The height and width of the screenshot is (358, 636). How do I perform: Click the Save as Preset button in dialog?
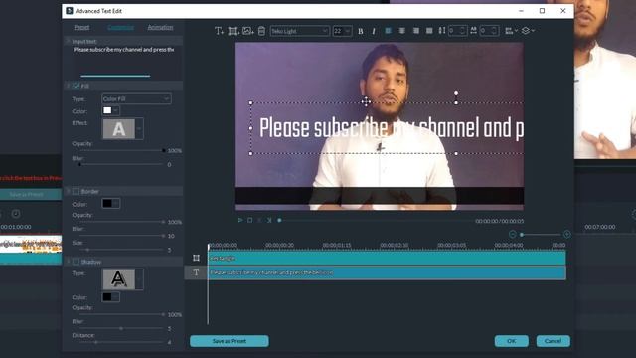pos(230,341)
